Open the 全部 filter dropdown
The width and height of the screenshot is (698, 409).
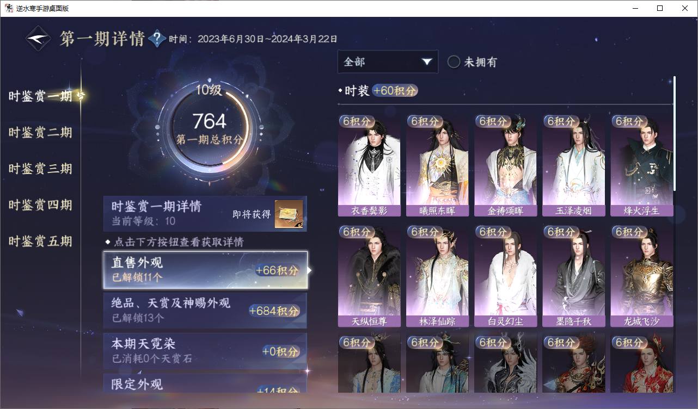click(x=388, y=62)
